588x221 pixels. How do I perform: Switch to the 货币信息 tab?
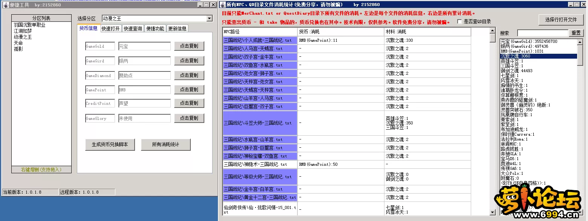[88, 28]
